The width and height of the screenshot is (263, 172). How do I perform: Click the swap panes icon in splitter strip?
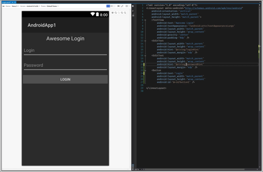133,11
